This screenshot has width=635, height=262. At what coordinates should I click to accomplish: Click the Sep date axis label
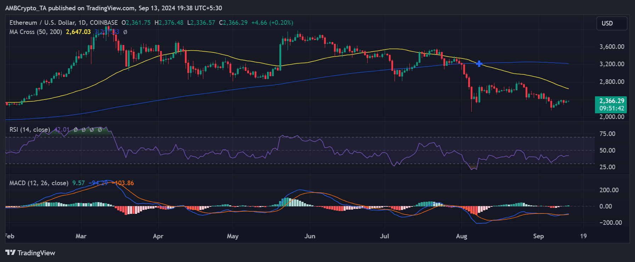tap(538, 236)
